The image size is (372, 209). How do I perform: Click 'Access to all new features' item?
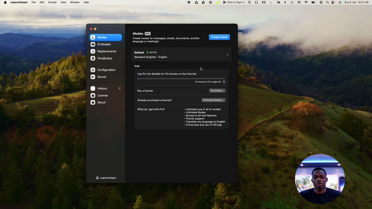[x=201, y=116]
